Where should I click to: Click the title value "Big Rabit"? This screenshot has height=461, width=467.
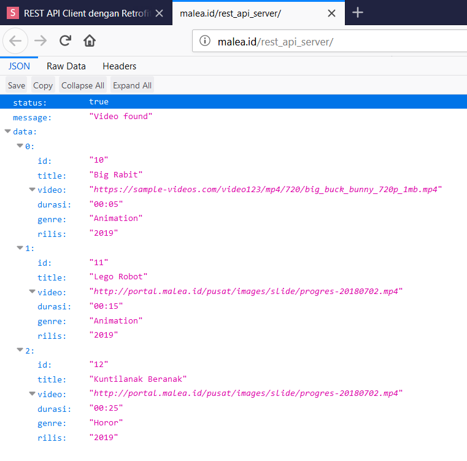click(116, 174)
